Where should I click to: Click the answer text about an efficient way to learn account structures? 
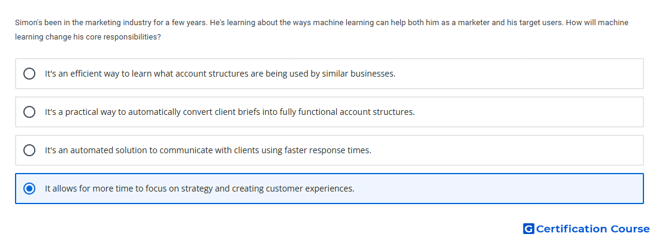point(220,74)
